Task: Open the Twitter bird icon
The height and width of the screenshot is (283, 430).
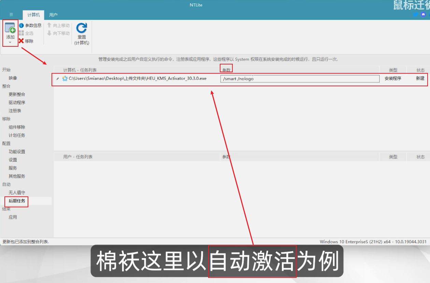Action: tap(415, 15)
